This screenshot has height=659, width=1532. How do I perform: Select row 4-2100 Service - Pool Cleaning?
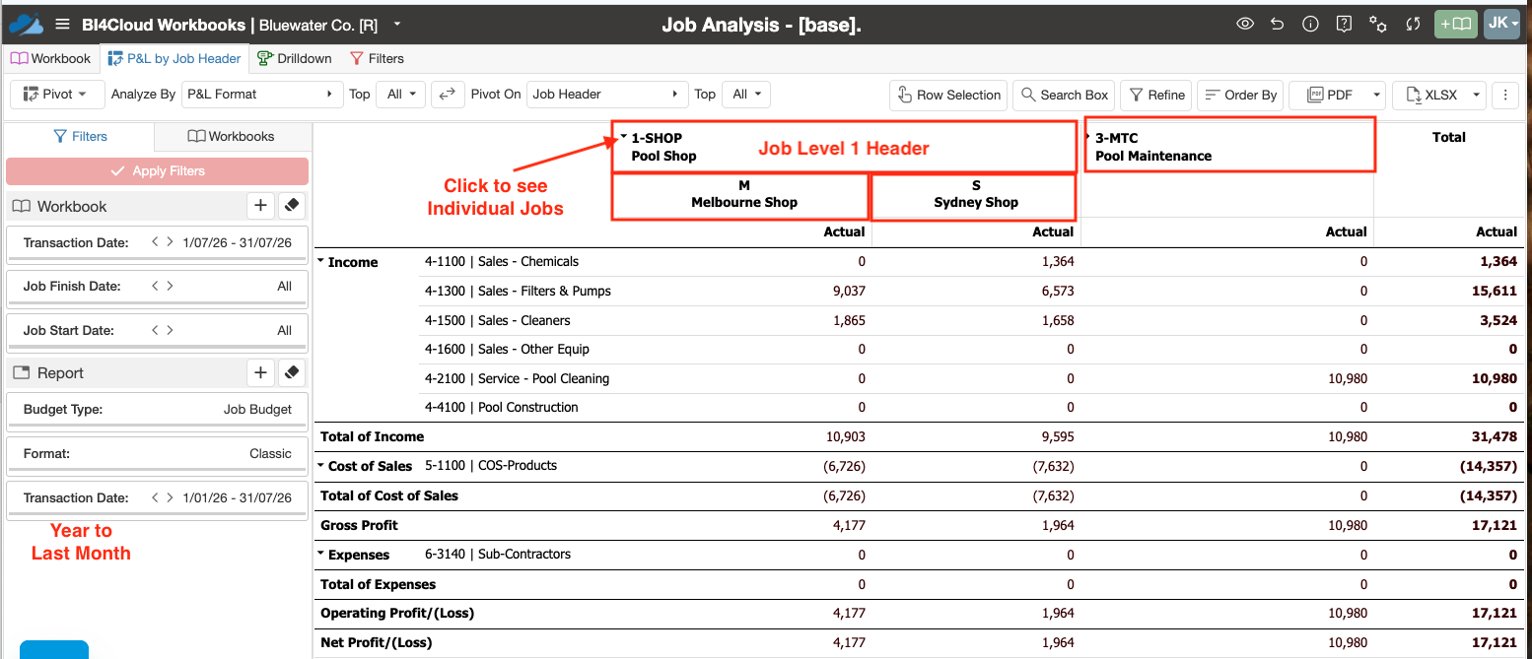pos(517,378)
